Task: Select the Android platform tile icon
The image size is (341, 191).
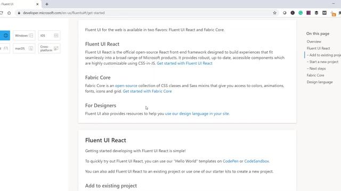Action: coord(6,48)
